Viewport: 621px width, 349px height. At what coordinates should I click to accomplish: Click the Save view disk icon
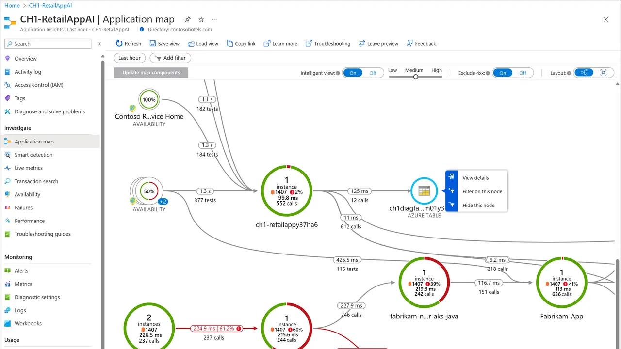(x=153, y=43)
